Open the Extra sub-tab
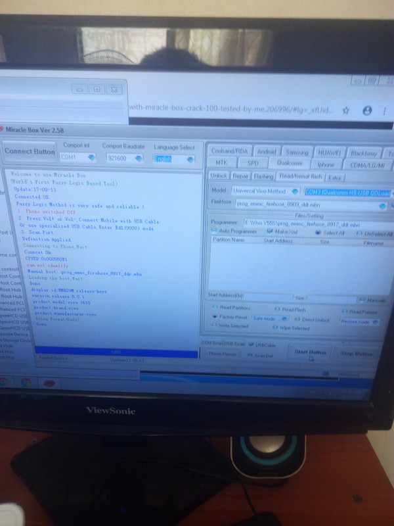Screen dimensions: 394x526 334,178
